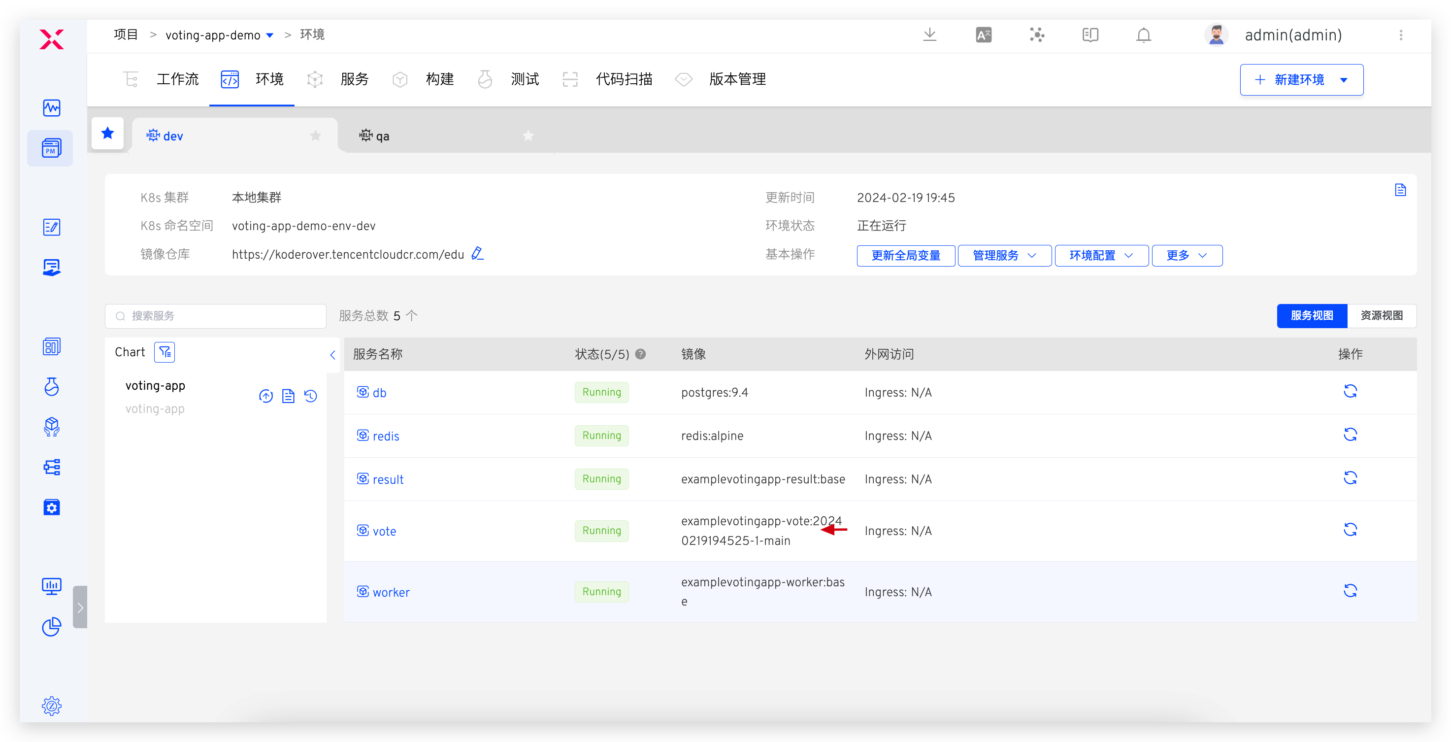Click the voting-app chart update upload icon
1451x742 pixels.
[x=266, y=396]
